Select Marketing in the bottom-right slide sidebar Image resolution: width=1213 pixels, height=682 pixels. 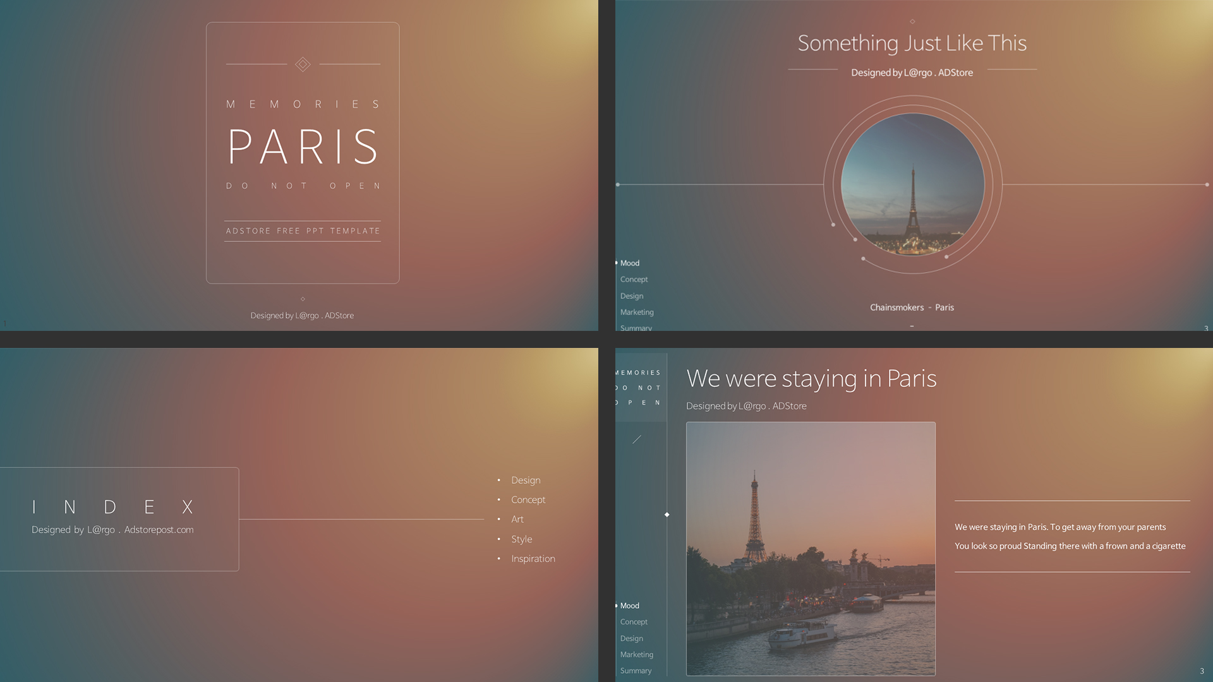pos(636,655)
